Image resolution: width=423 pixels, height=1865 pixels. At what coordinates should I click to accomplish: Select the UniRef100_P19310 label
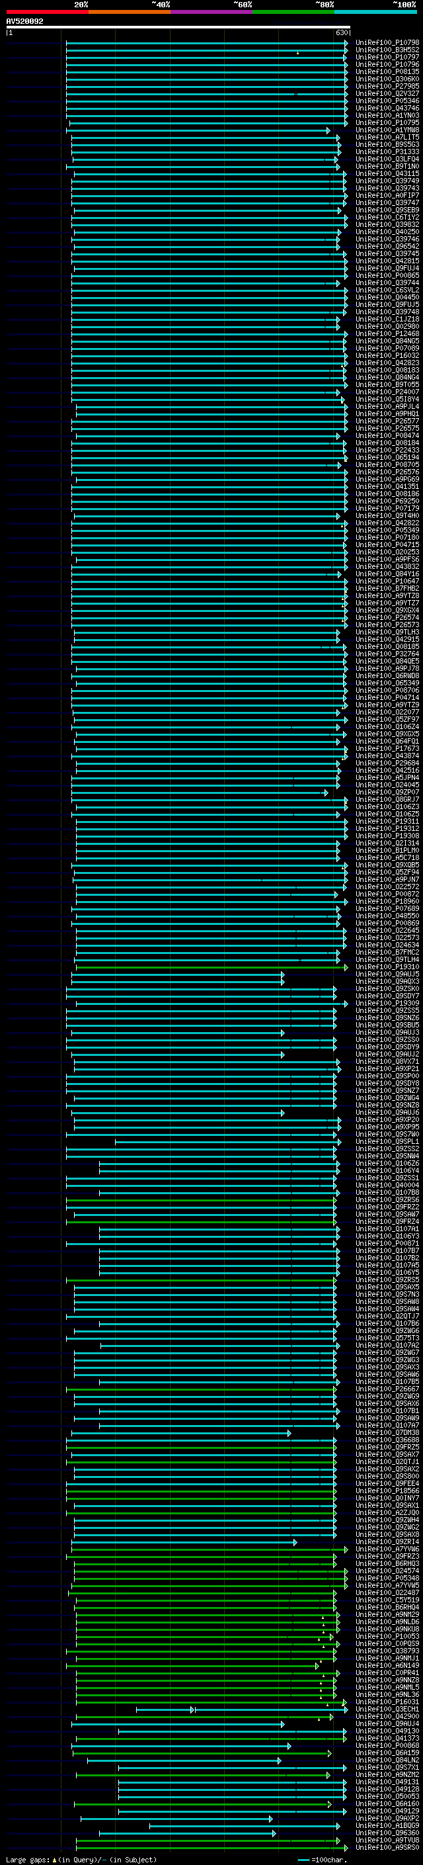[387, 967]
